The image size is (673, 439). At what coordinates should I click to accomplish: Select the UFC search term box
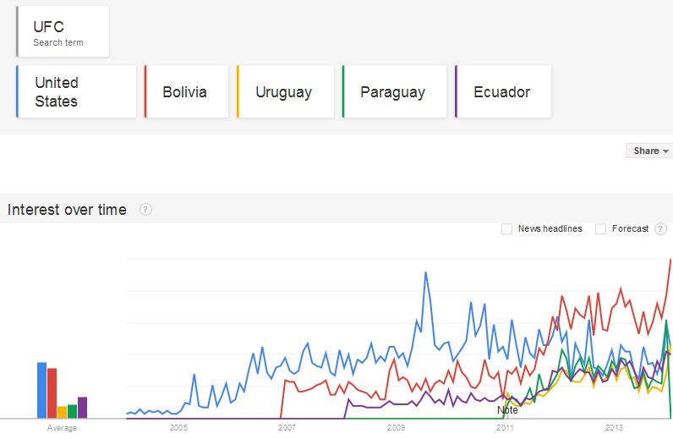click(63, 32)
